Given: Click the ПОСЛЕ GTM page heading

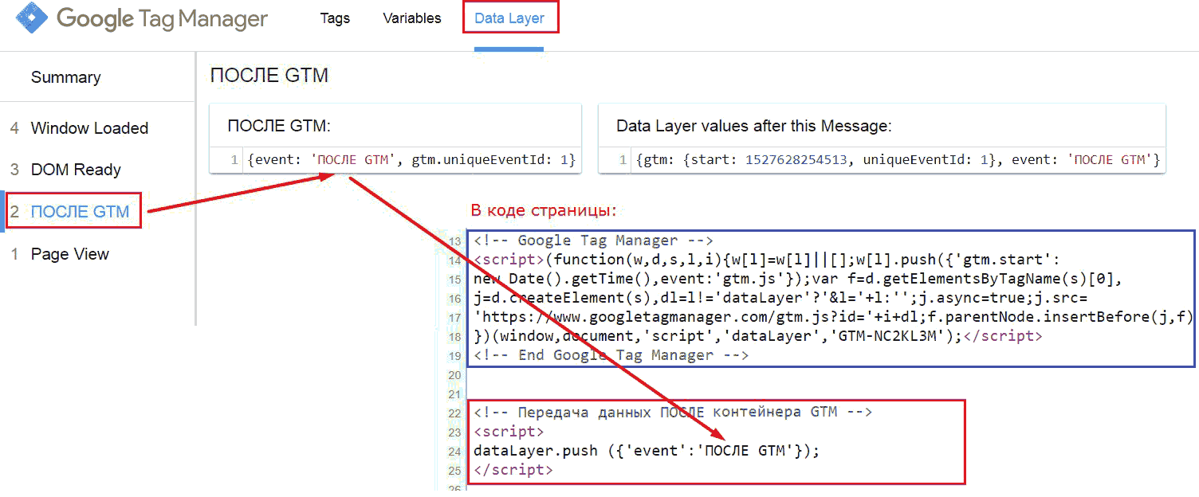Looking at the screenshot, I should (x=269, y=76).
